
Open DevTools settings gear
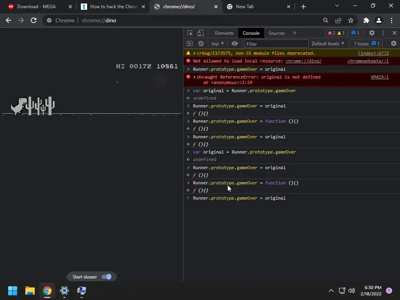click(372, 33)
